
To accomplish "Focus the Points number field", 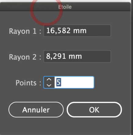I will [x=74, y=82].
